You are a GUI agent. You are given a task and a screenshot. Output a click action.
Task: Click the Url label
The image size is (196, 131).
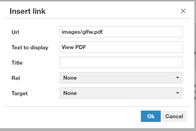15,32
